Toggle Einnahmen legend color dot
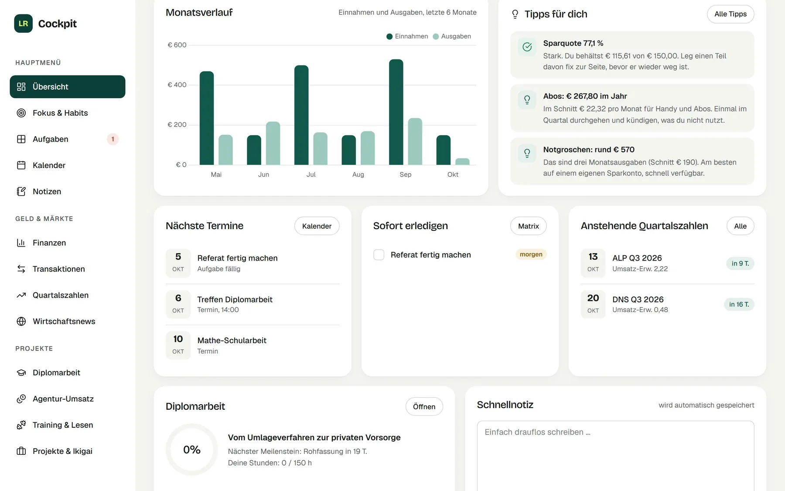Screen dimensions: 785x491 [x=389, y=37]
